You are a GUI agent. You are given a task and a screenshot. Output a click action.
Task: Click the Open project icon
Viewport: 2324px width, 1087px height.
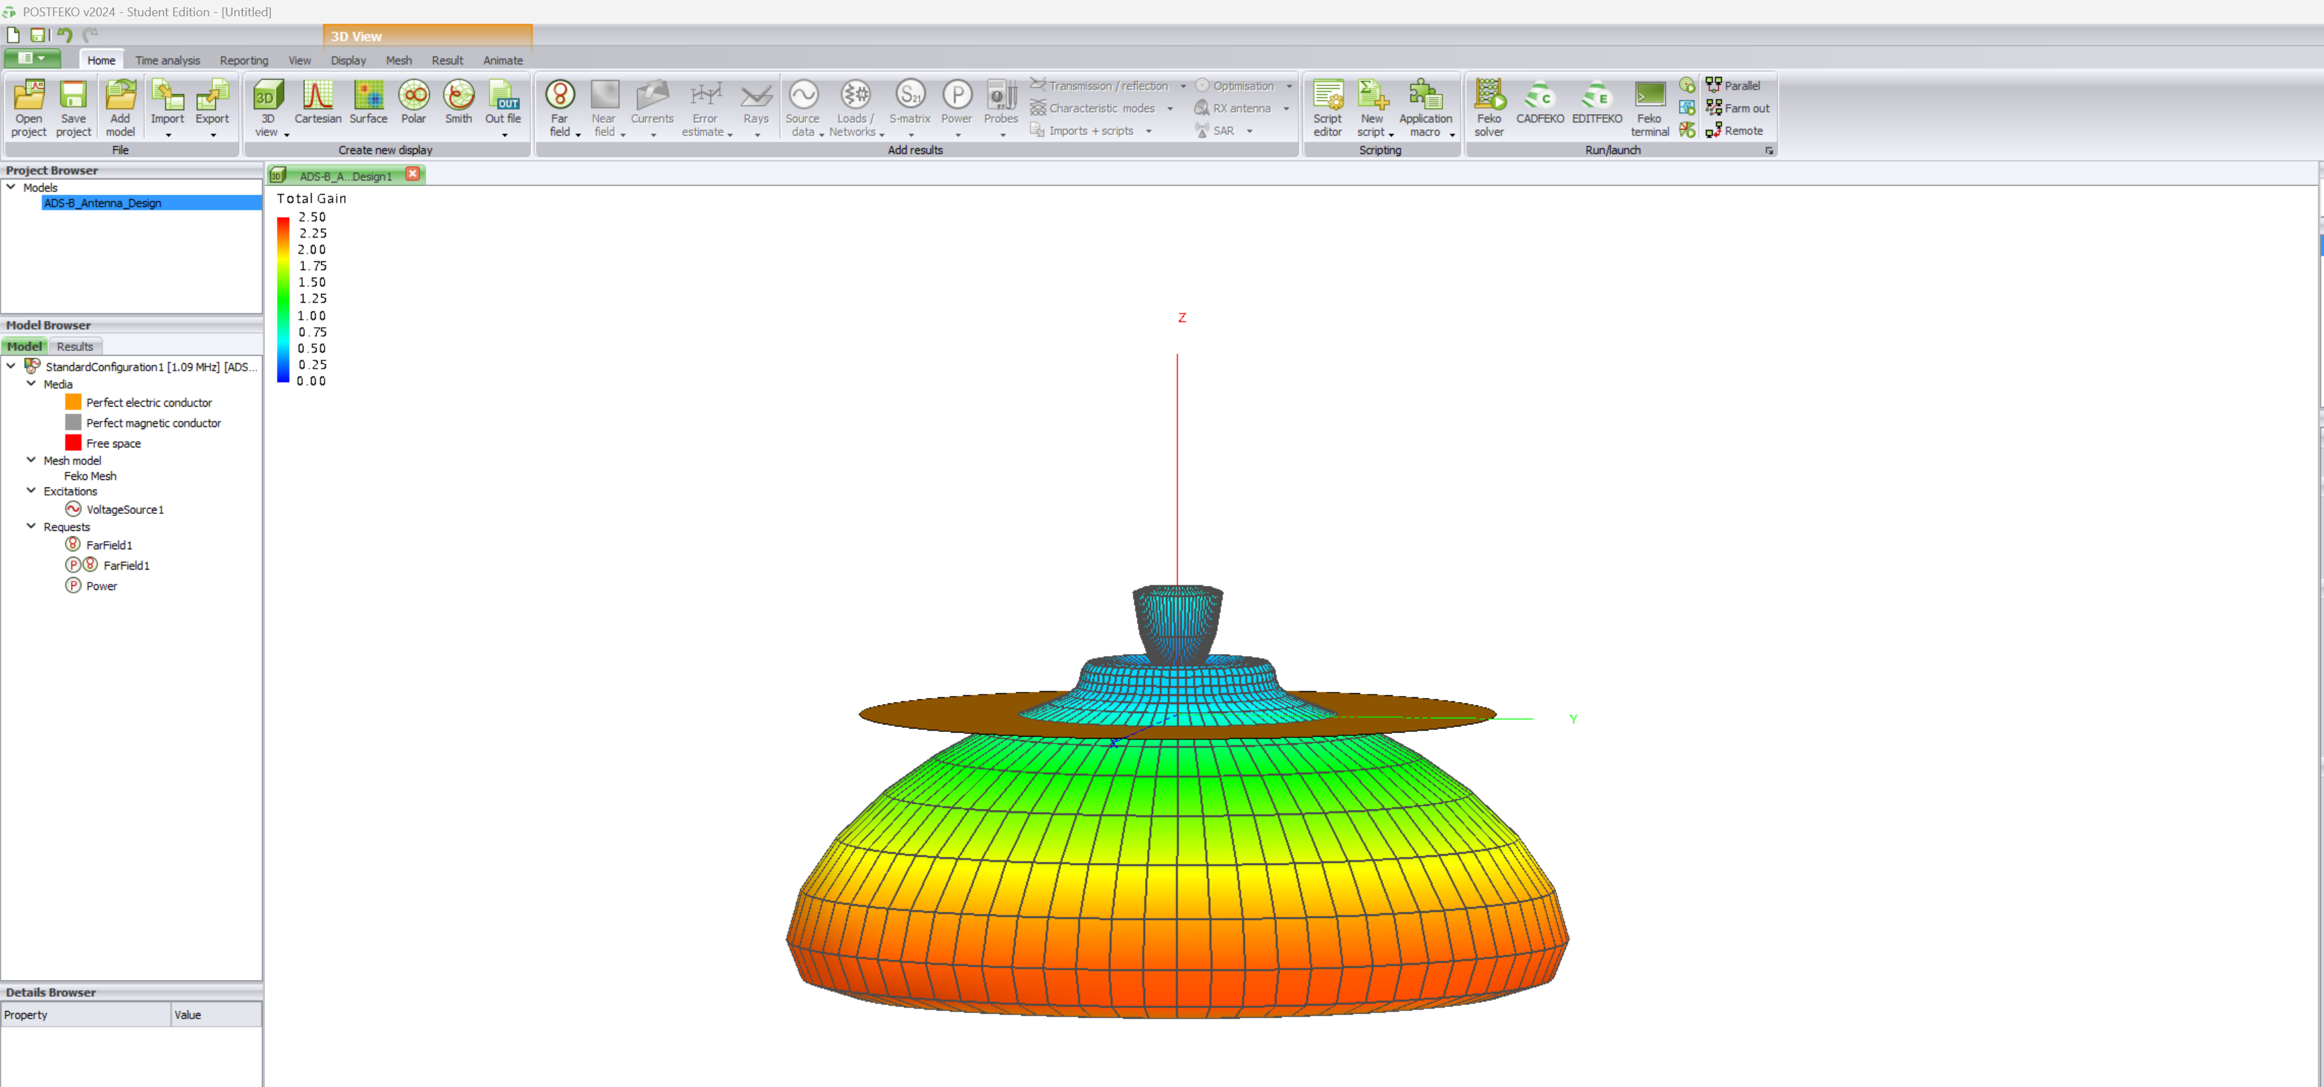click(x=29, y=107)
